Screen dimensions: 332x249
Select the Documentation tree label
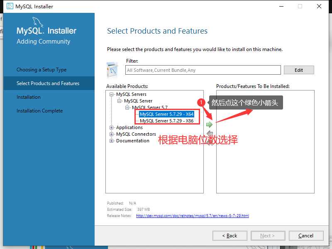pyautogui.click(x=132, y=141)
